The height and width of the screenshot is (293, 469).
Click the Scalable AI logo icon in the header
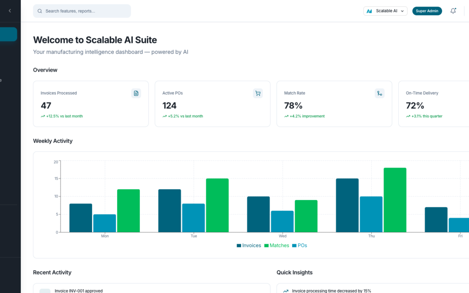370,11
